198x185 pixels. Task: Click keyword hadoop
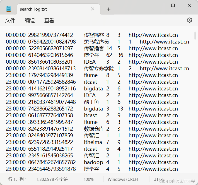point(93,162)
